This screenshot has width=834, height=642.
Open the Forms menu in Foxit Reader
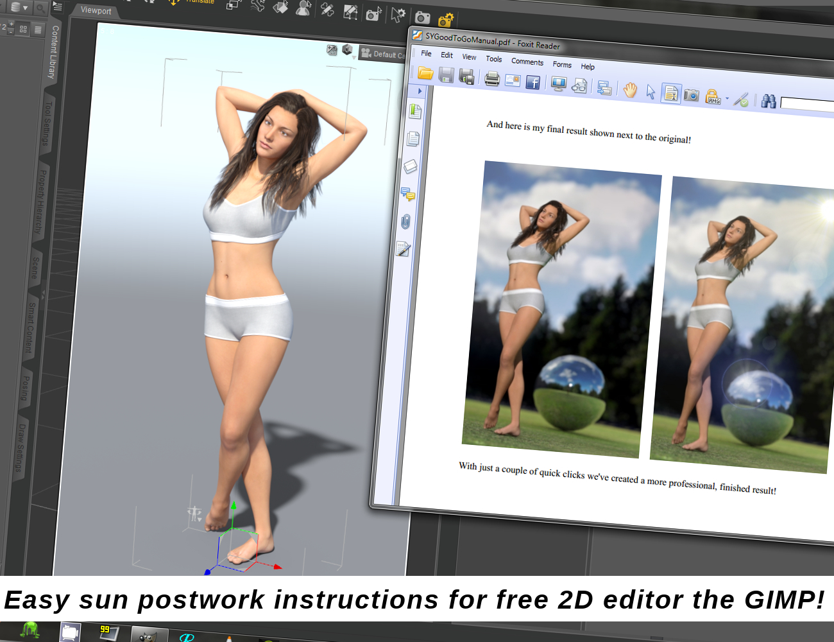coord(562,64)
